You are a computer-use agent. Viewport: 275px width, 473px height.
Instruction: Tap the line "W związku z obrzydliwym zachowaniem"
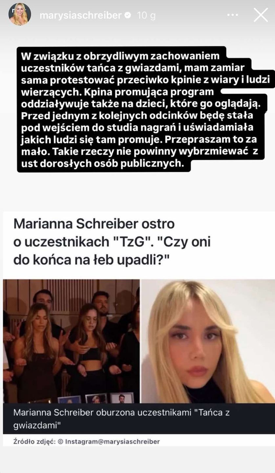[120, 56]
